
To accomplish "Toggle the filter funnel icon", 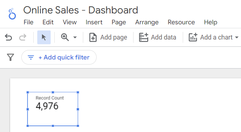I will pyautogui.click(x=10, y=57).
